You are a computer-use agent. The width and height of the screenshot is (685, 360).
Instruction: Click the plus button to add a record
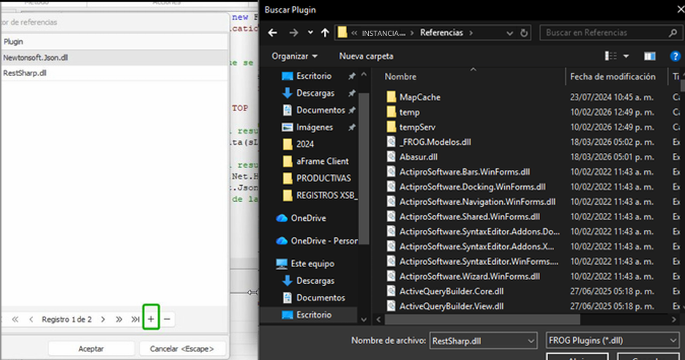click(x=151, y=319)
